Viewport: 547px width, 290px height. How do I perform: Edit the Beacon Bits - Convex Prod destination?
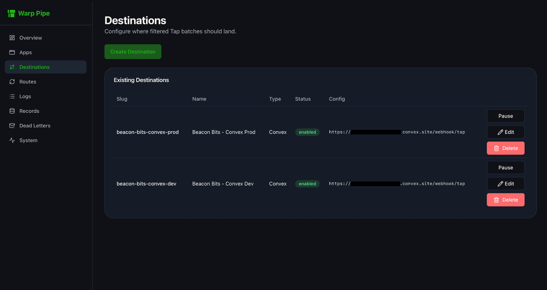pos(505,132)
